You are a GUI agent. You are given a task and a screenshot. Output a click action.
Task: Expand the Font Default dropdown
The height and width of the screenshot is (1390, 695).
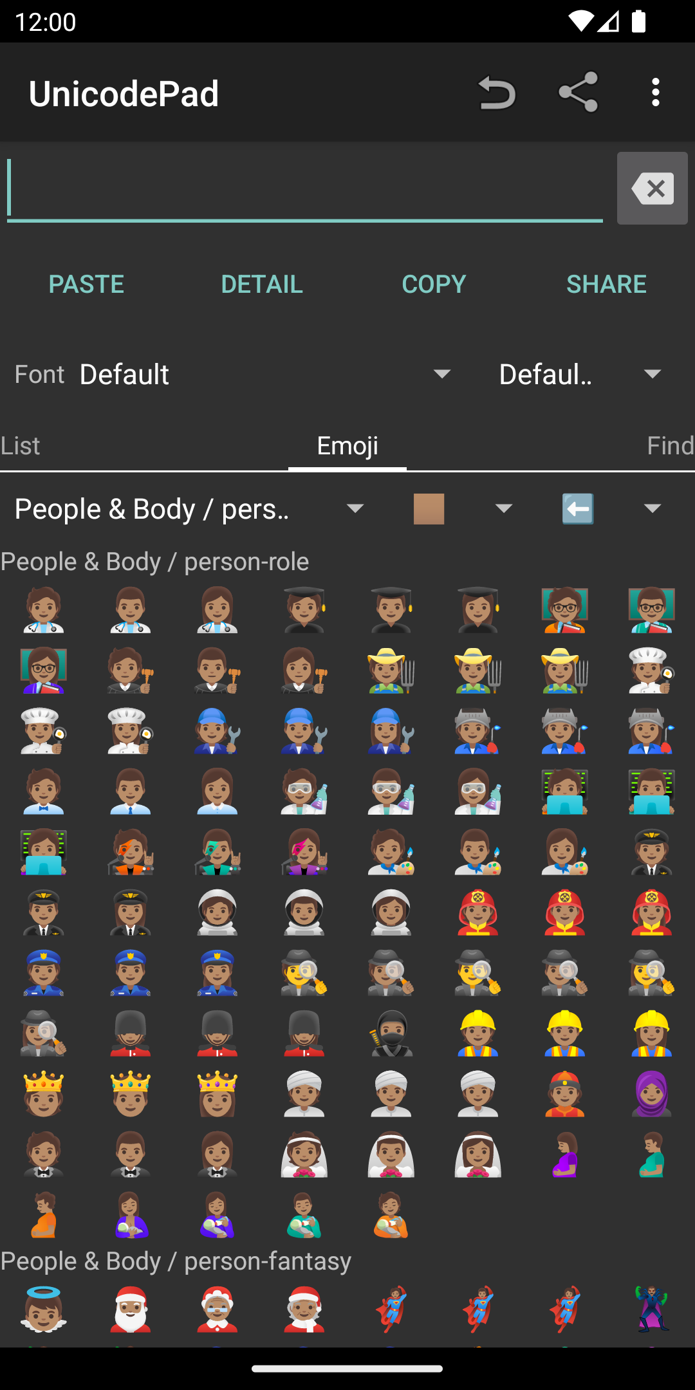click(264, 374)
